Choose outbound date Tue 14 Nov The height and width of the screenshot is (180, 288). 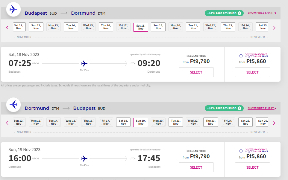point(71,27)
